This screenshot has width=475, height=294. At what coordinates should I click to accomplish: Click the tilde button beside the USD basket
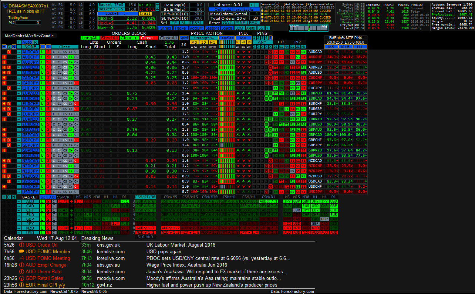click(19, 233)
